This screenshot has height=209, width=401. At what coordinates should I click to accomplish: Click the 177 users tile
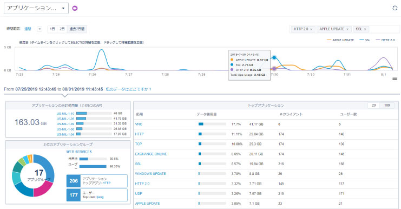click(97, 195)
